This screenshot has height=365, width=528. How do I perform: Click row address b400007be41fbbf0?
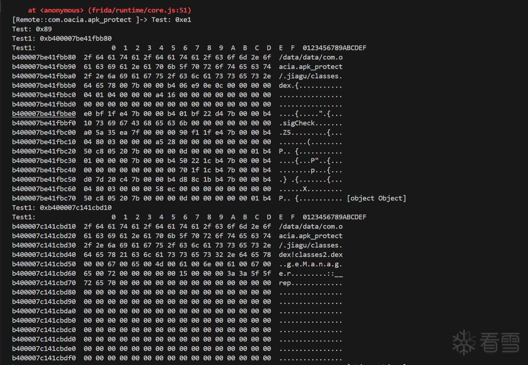pyautogui.click(x=44, y=123)
